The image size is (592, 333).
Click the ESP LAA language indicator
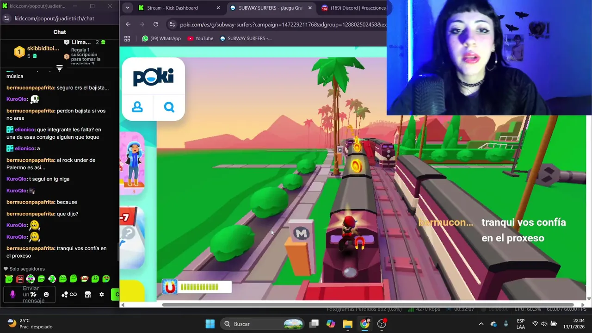coord(521,324)
